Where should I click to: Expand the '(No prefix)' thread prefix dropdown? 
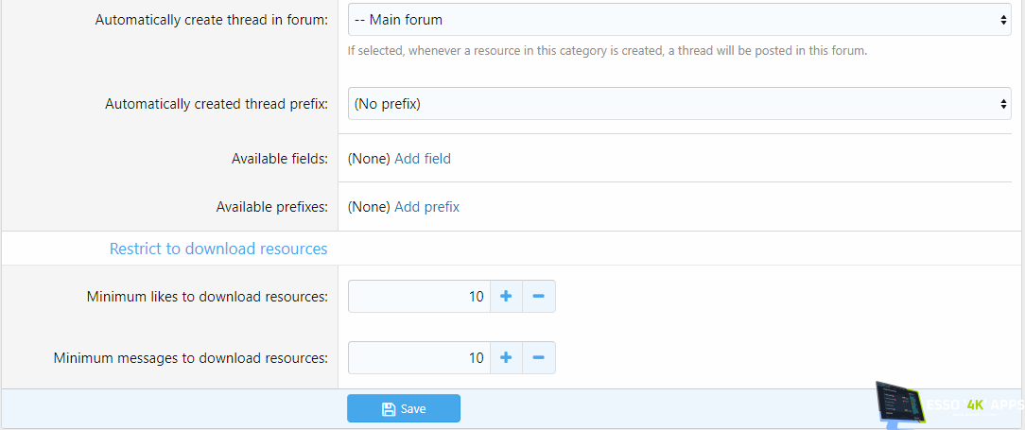click(679, 104)
